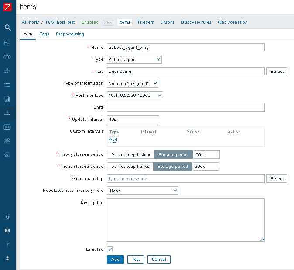Open the Items navigation tab

125,22
